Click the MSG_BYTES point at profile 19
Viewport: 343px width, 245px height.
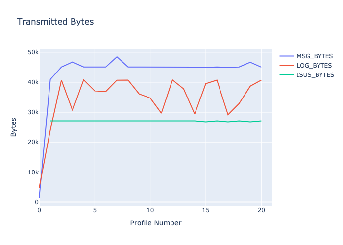click(250, 62)
